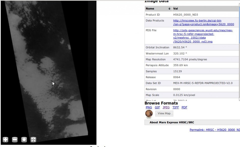Open the HRSC permalink
240x147 pixels.
(214, 130)
